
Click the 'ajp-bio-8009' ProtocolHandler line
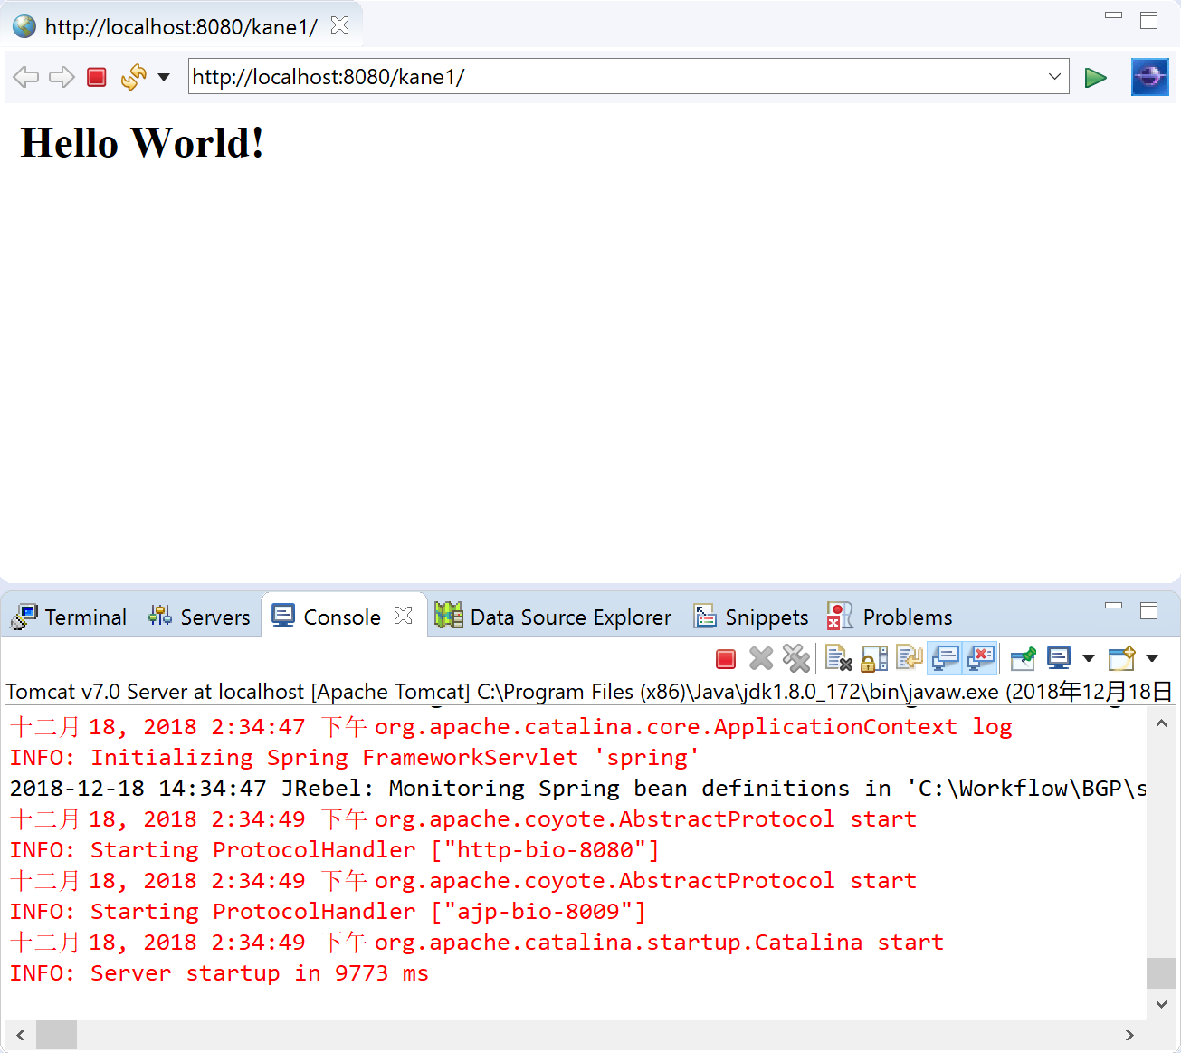328,912
